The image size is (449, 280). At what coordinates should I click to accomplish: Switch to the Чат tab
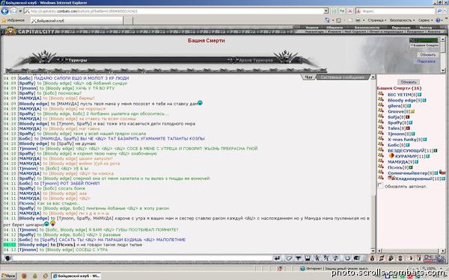point(308,77)
